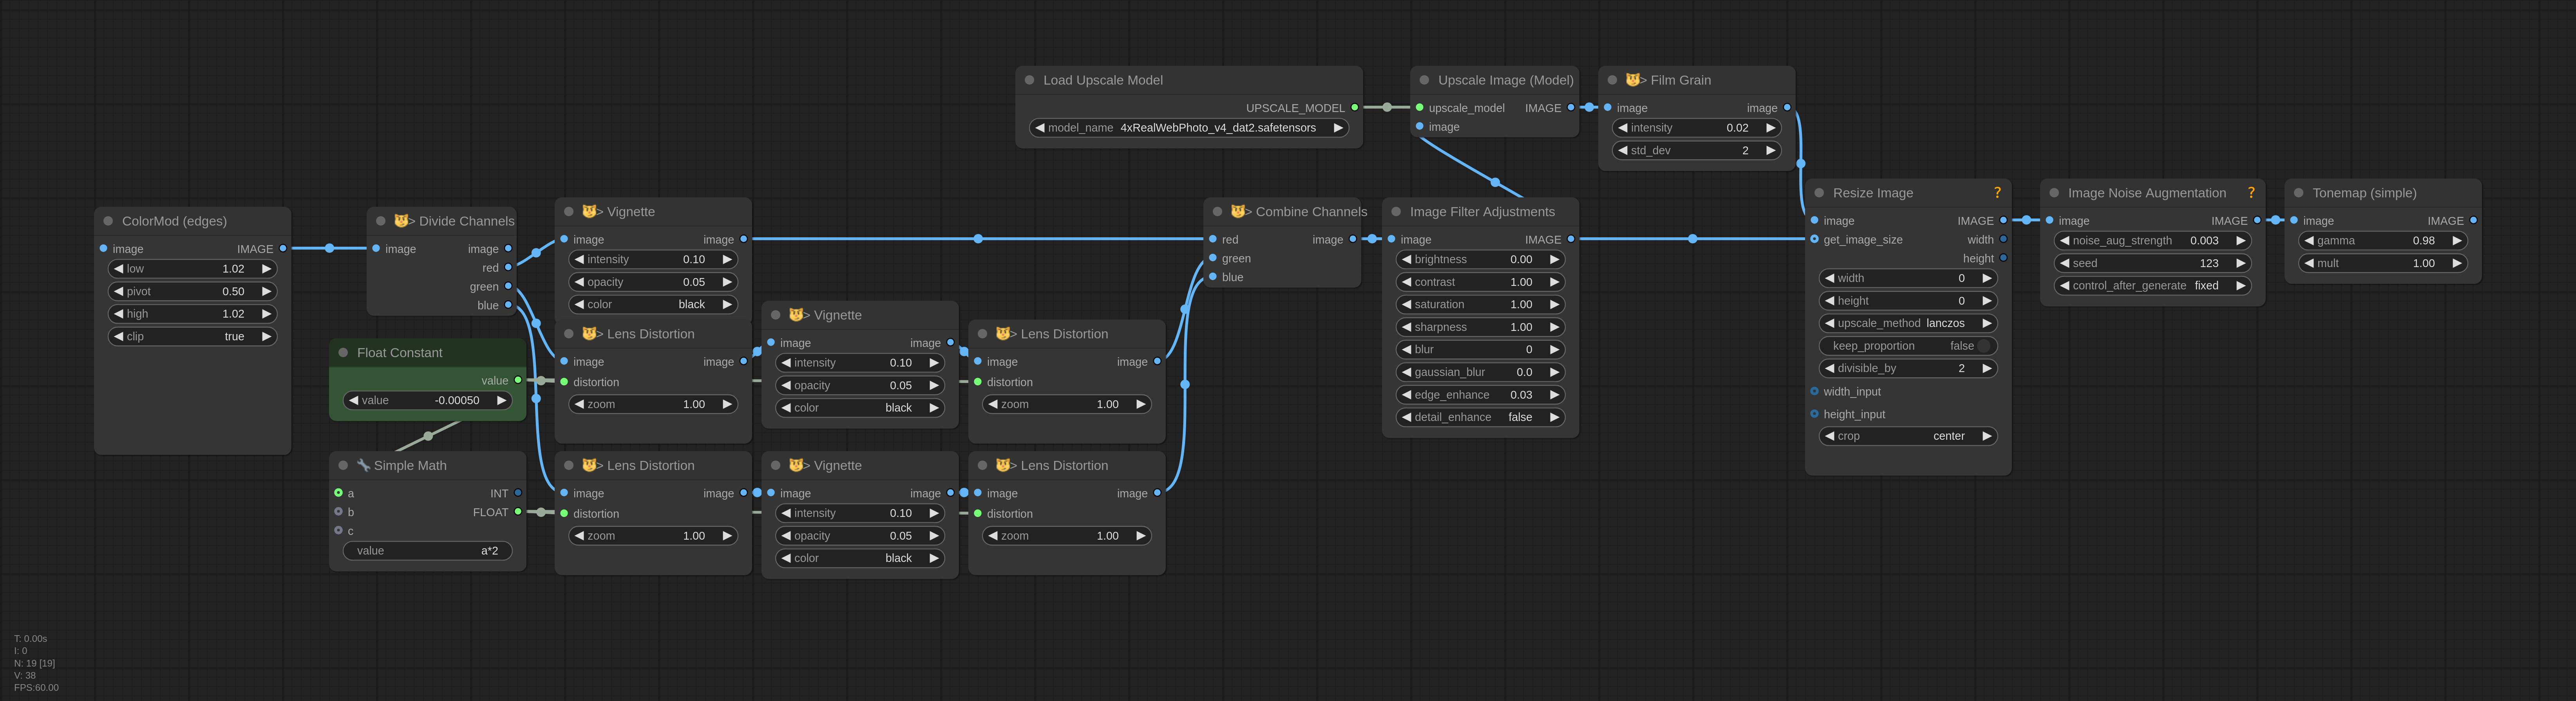Collapse the Upscale Image (Model) node via its title dot

(x=1424, y=80)
